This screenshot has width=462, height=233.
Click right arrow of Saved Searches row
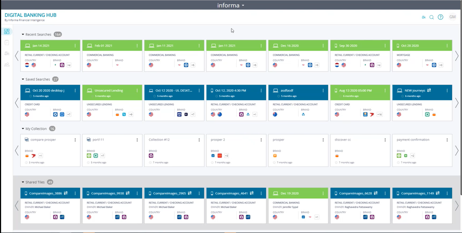[x=457, y=102]
